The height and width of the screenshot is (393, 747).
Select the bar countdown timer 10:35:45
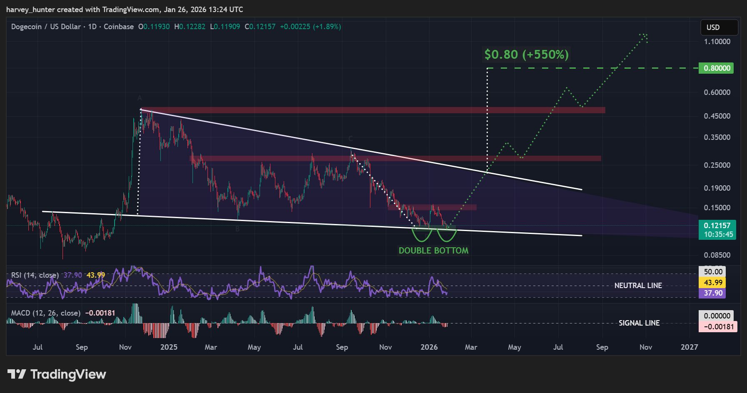(x=717, y=235)
